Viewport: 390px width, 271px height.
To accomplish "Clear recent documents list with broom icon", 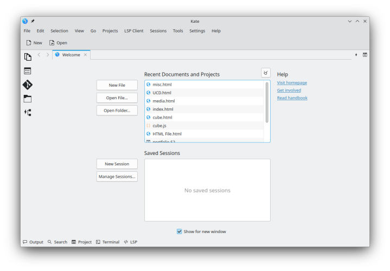I will pos(265,73).
